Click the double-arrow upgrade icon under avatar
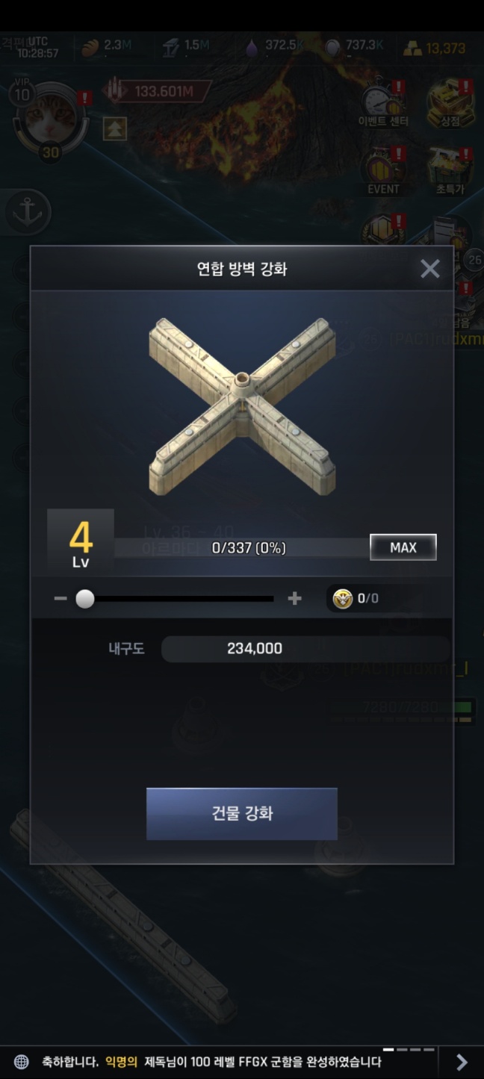 (x=114, y=129)
